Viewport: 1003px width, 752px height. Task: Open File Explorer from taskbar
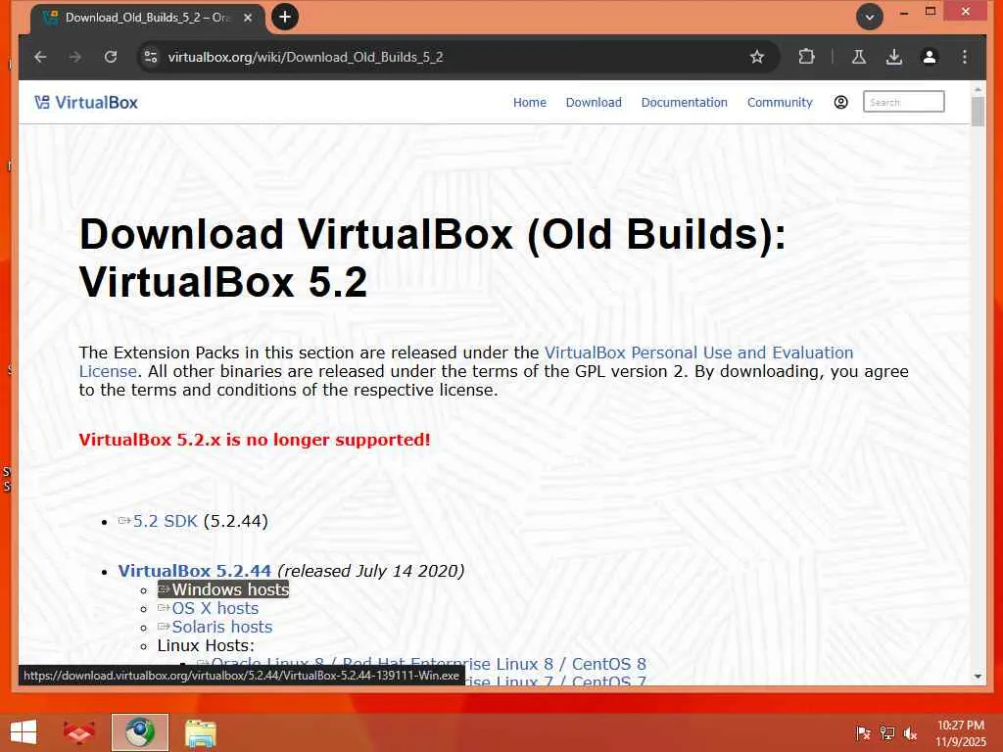(200, 732)
